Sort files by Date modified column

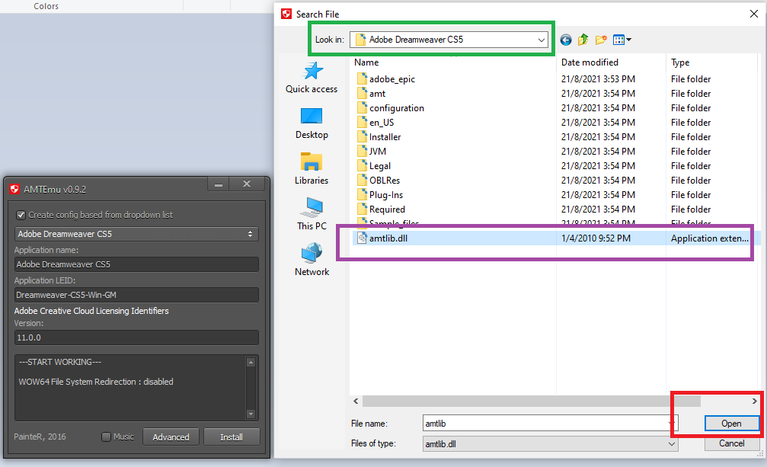pos(590,62)
